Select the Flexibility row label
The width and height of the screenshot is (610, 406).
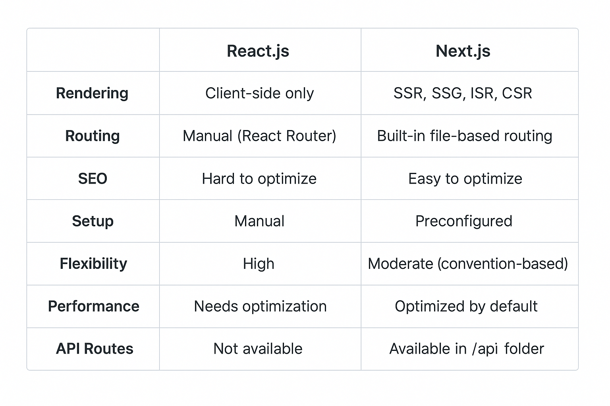[93, 264]
